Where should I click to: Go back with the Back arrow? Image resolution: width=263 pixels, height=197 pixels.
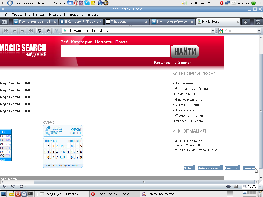[x=14, y=31]
